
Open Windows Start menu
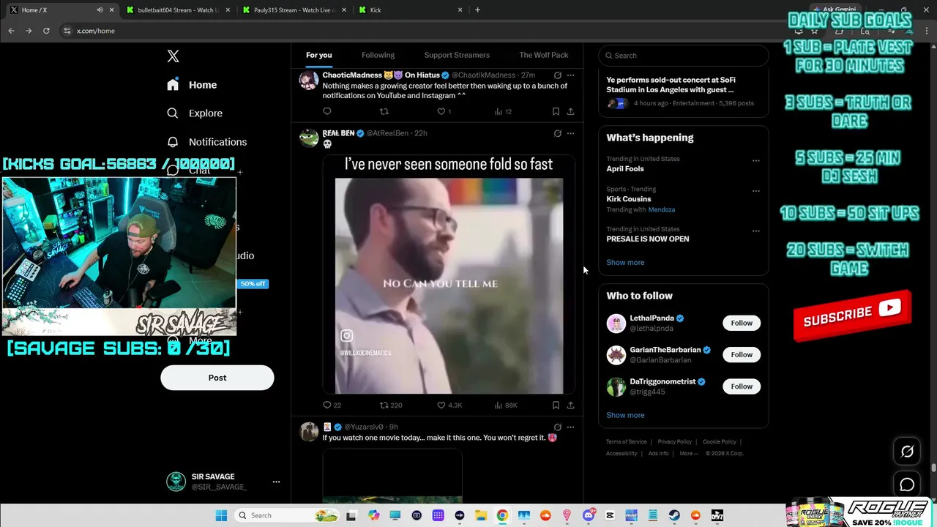(221, 515)
